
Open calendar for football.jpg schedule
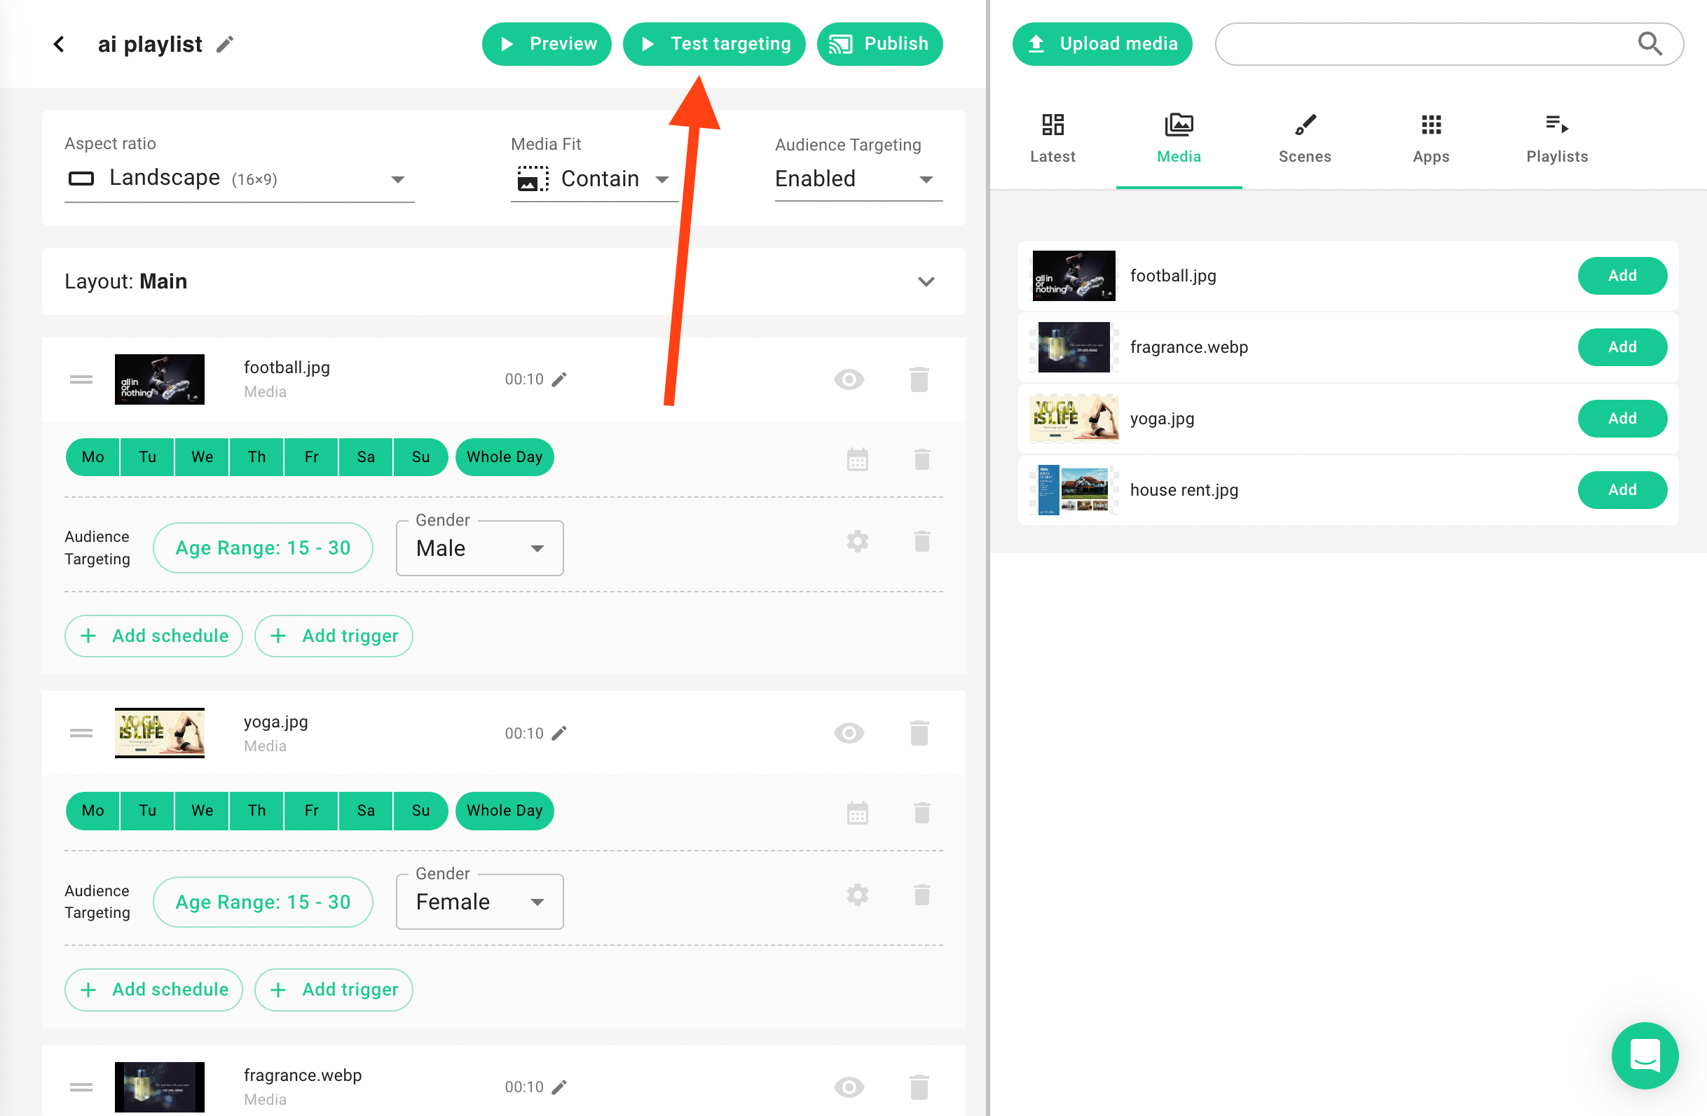pos(857,459)
